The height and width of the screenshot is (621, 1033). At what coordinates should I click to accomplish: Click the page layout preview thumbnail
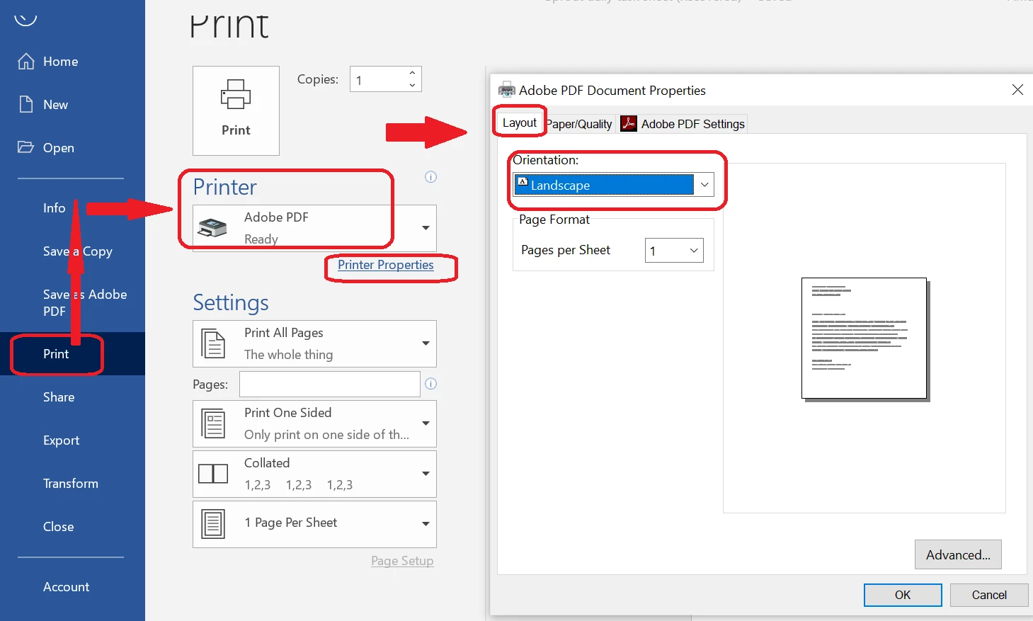(864, 338)
